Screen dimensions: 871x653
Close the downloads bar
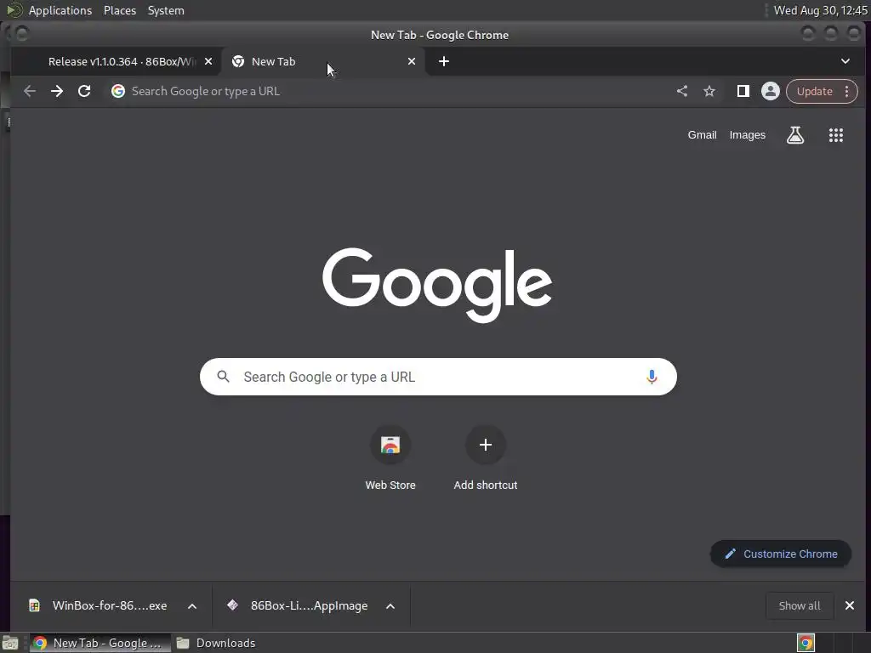[850, 605]
